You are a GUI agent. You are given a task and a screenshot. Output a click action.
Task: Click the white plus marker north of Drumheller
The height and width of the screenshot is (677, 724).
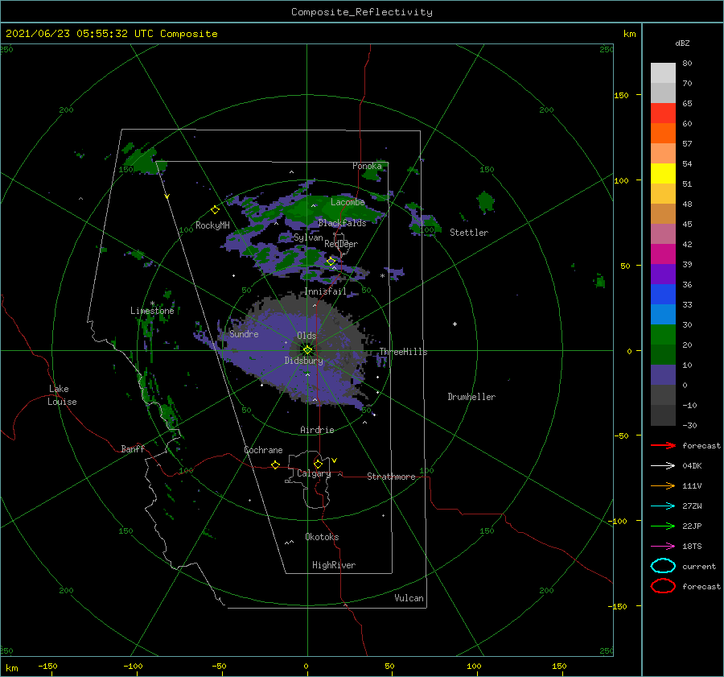[x=455, y=324]
